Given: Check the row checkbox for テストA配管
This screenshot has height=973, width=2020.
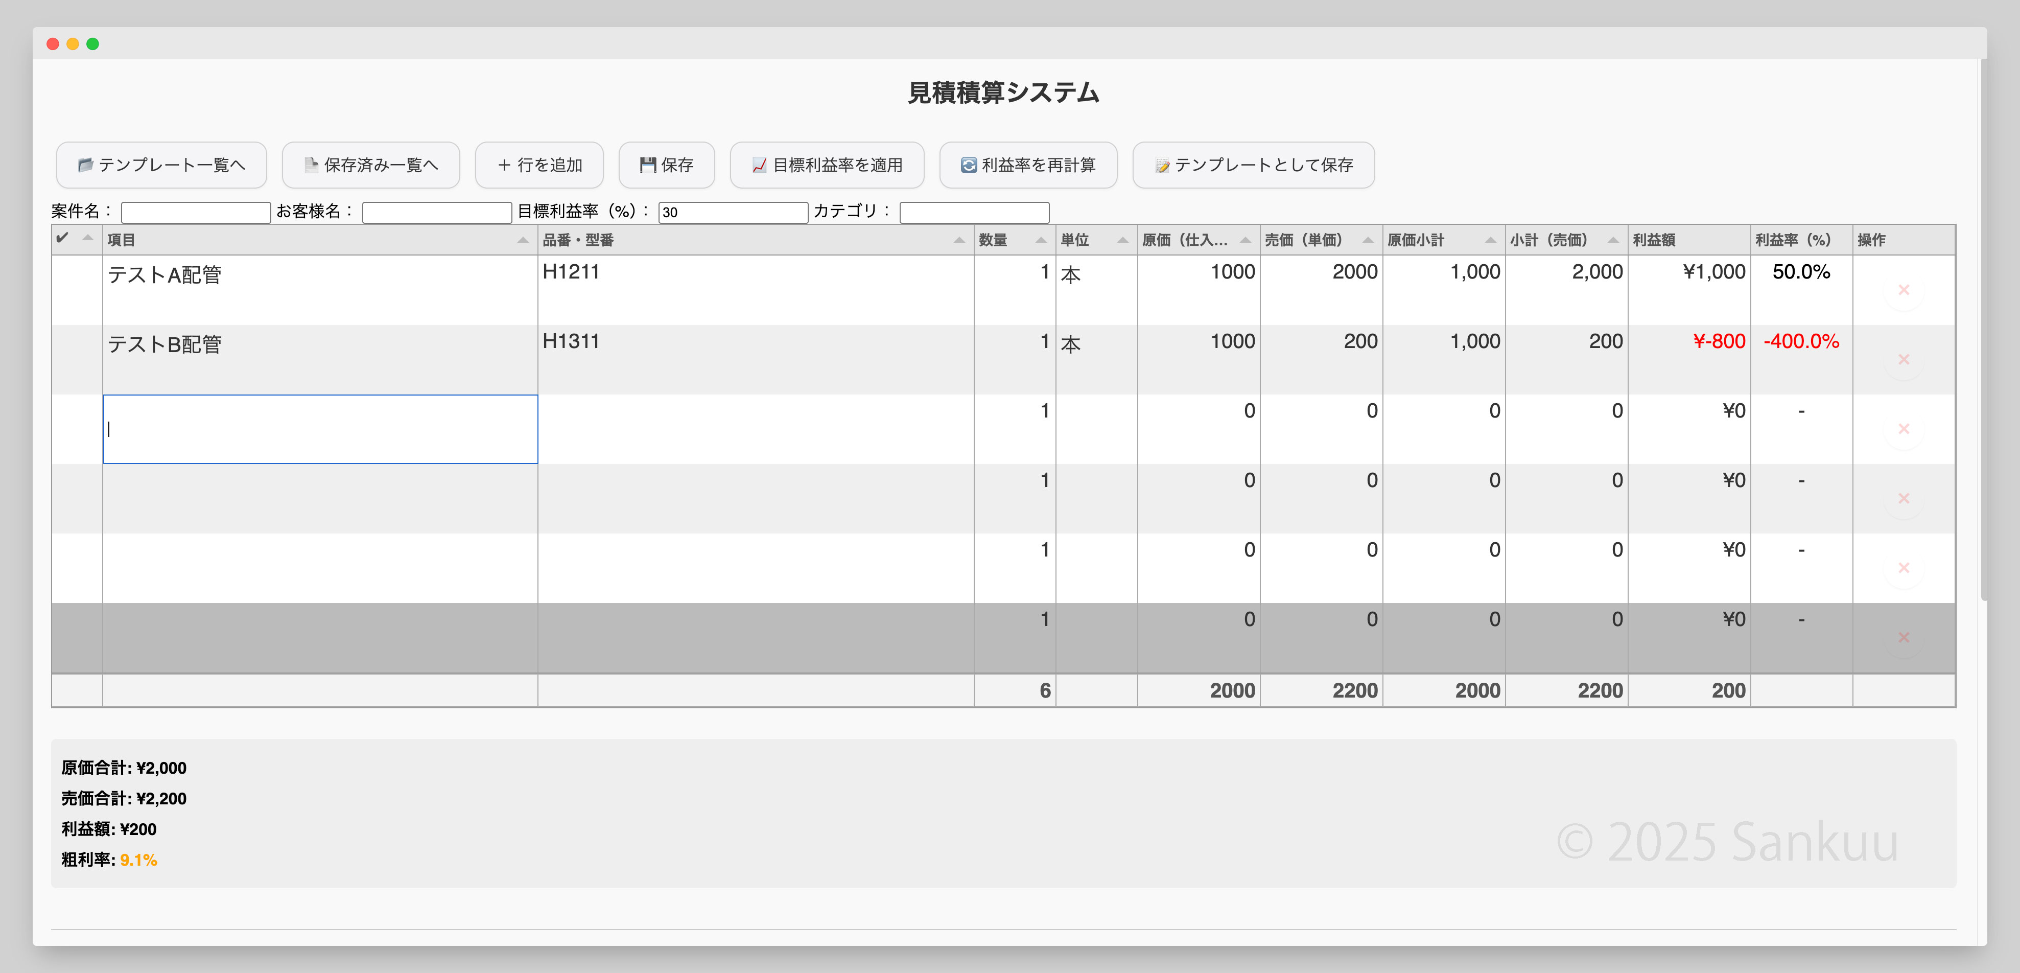Looking at the screenshot, I should 76,290.
